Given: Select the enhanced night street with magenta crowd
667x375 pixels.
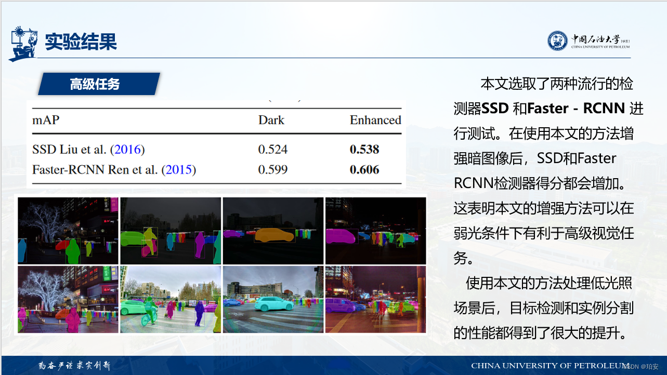Looking at the screenshot, I should 375,299.
